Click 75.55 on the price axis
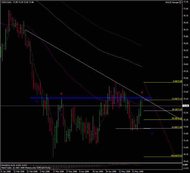Viewport: 190px width, 173px height. 186,43
